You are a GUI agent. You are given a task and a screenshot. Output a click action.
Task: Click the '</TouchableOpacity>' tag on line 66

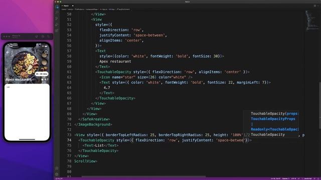(115, 98)
